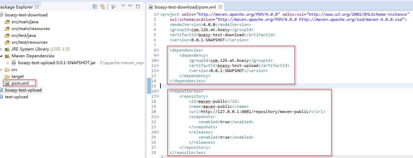Fold the snapshots element at line 21
Viewport: 413px width, 158px height.
click(x=158, y=117)
